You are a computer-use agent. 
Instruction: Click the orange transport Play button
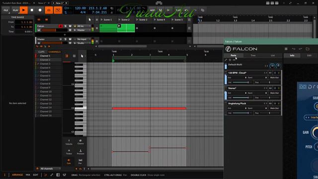point(24,10)
